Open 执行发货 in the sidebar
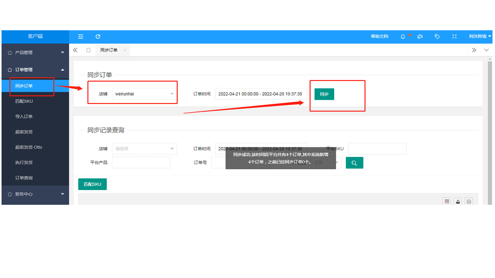The width and height of the screenshot is (495, 278). [35, 162]
